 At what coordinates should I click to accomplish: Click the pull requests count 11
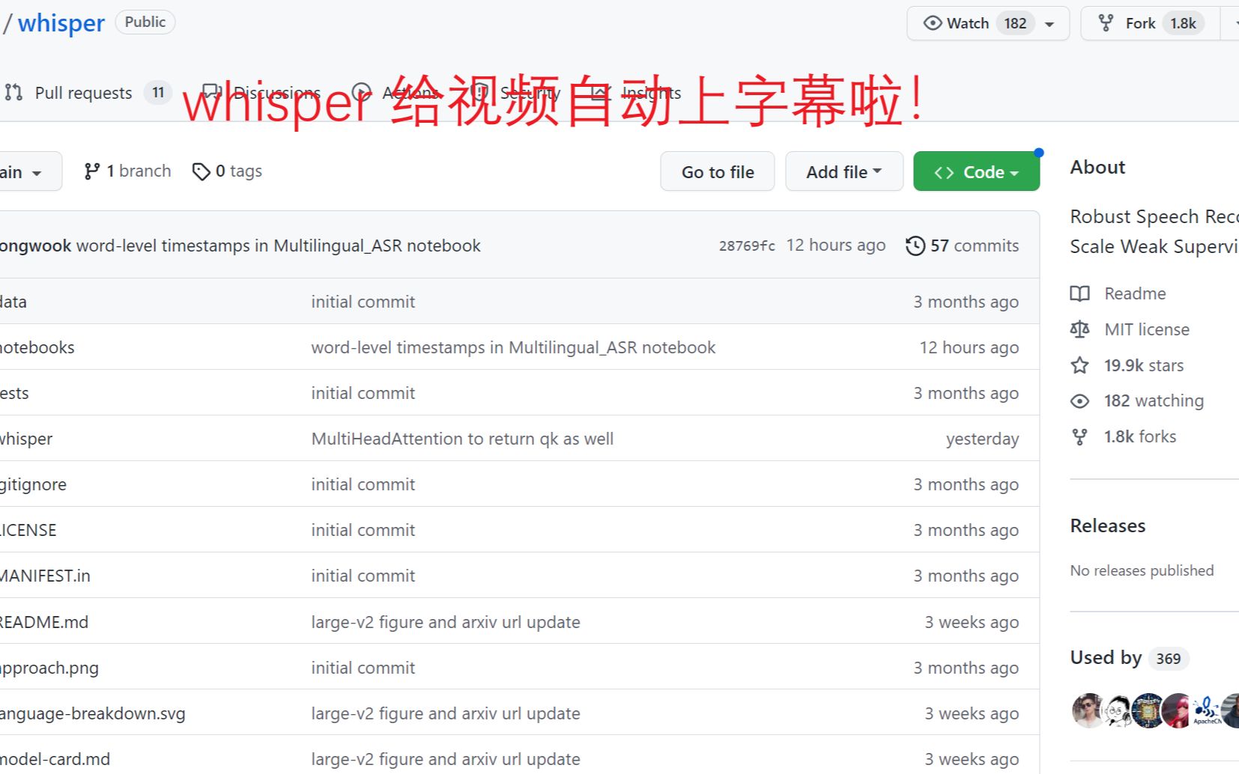(158, 93)
